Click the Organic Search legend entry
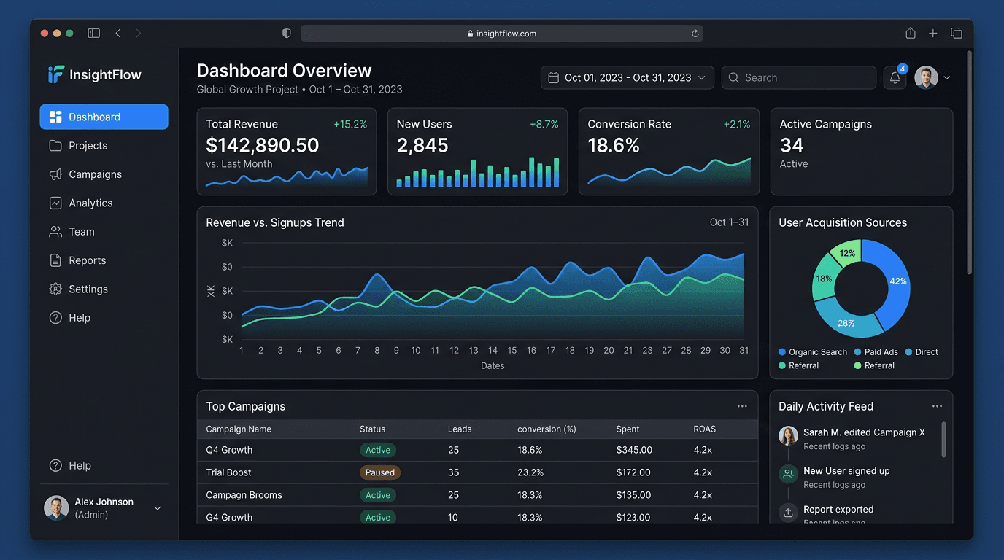1004x560 pixels. [812, 351]
